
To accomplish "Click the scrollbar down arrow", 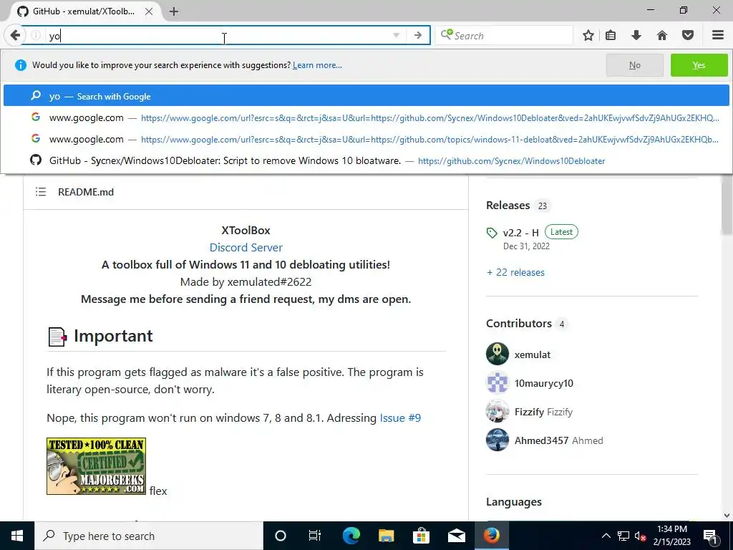I will [x=727, y=516].
